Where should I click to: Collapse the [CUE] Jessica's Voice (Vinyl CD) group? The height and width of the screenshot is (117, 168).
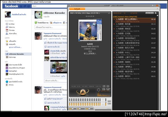125,17
